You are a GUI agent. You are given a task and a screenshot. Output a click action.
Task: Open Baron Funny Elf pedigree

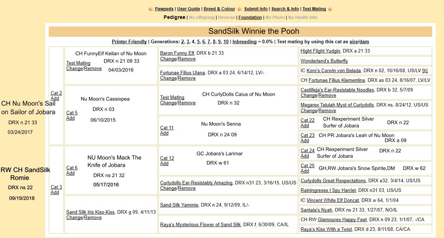177,53
